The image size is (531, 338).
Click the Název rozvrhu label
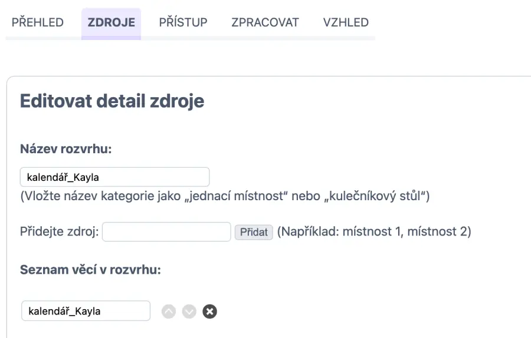coord(66,148)
